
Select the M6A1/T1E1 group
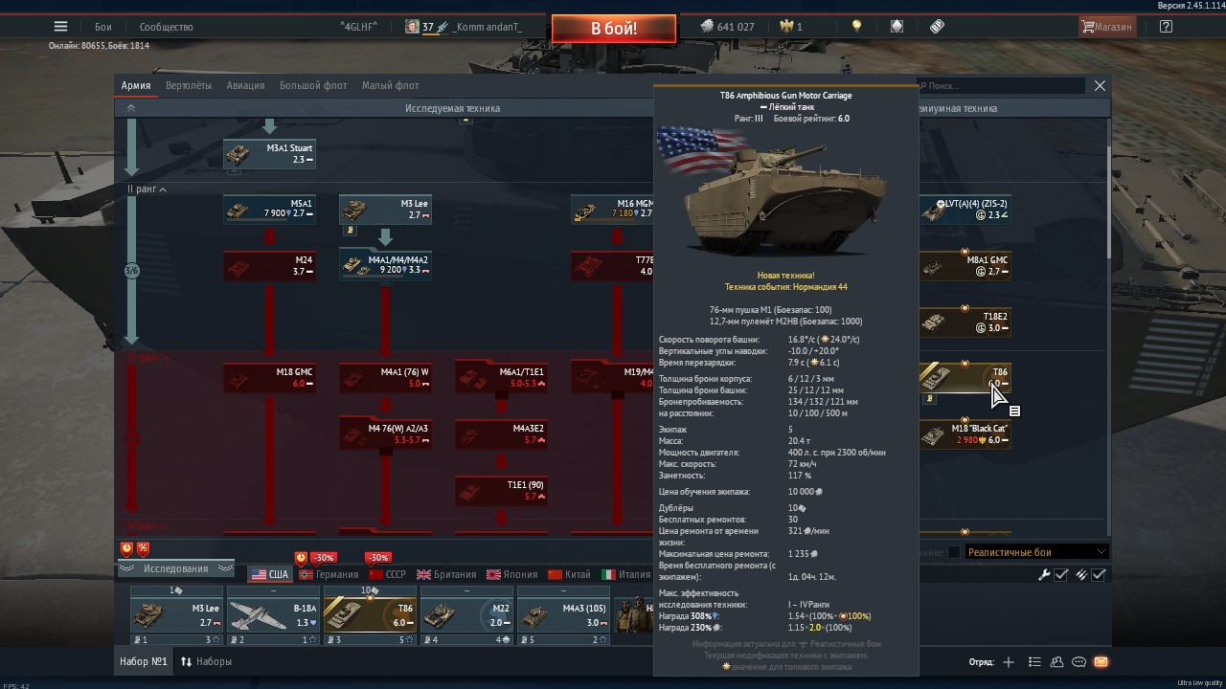(501, 378)
